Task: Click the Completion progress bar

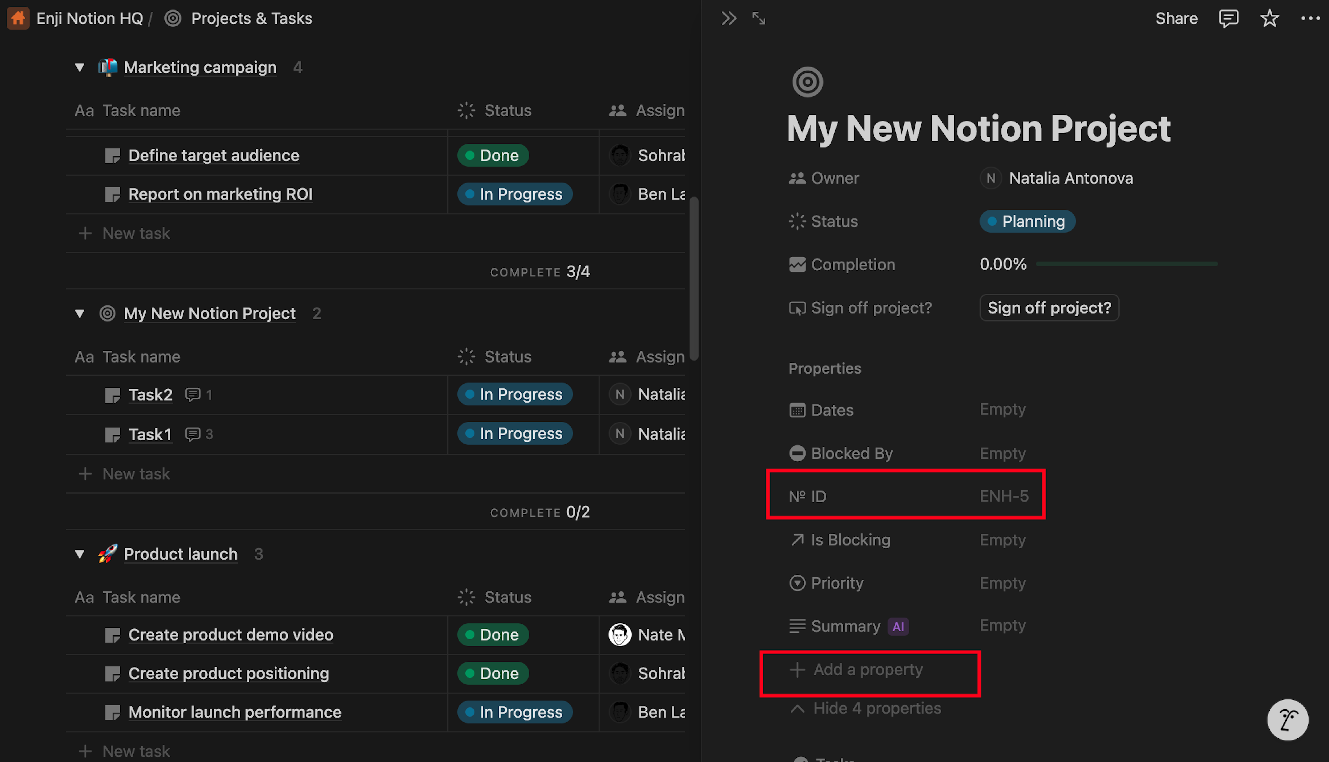Action: click(1126, 264)
